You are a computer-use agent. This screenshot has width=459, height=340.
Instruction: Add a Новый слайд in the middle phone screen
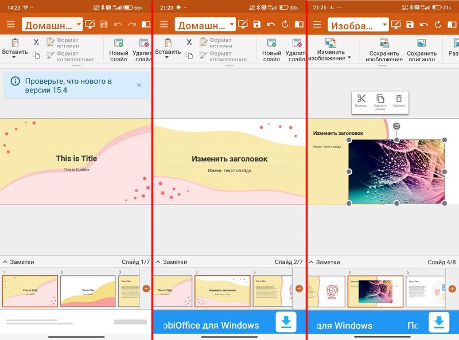click(271, 49)
